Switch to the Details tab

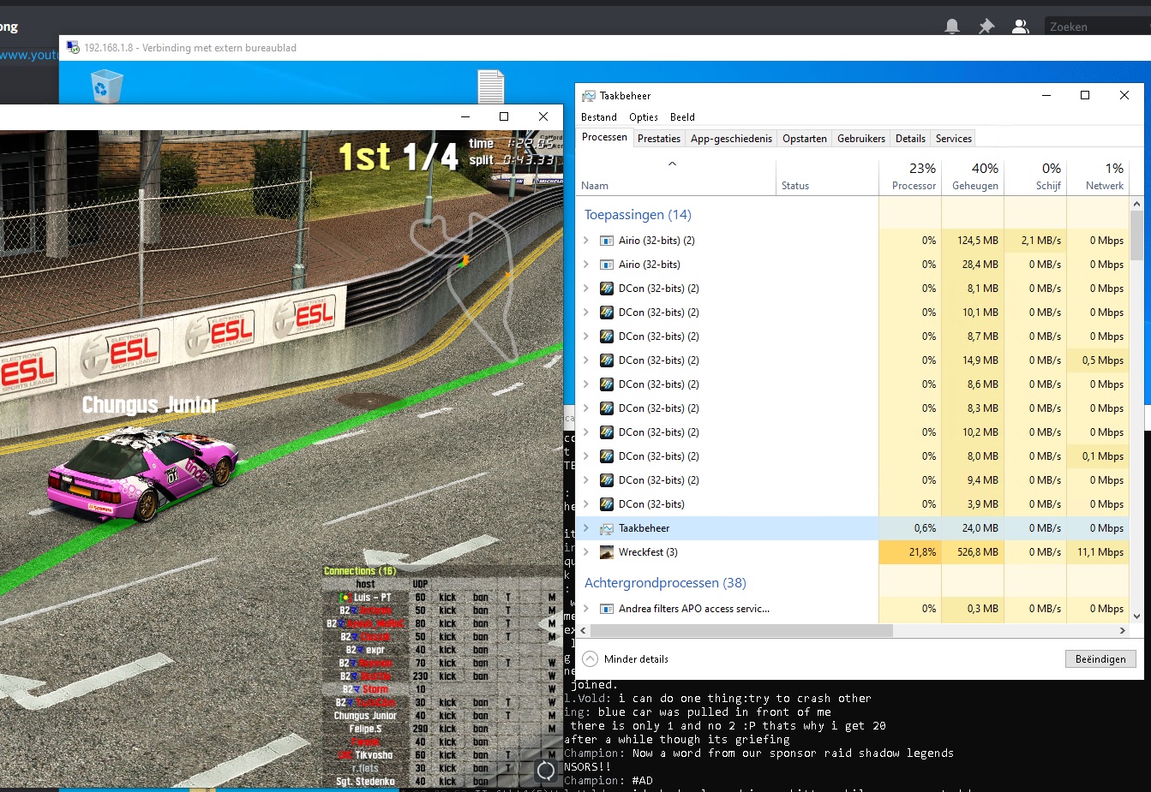point(910,139)
